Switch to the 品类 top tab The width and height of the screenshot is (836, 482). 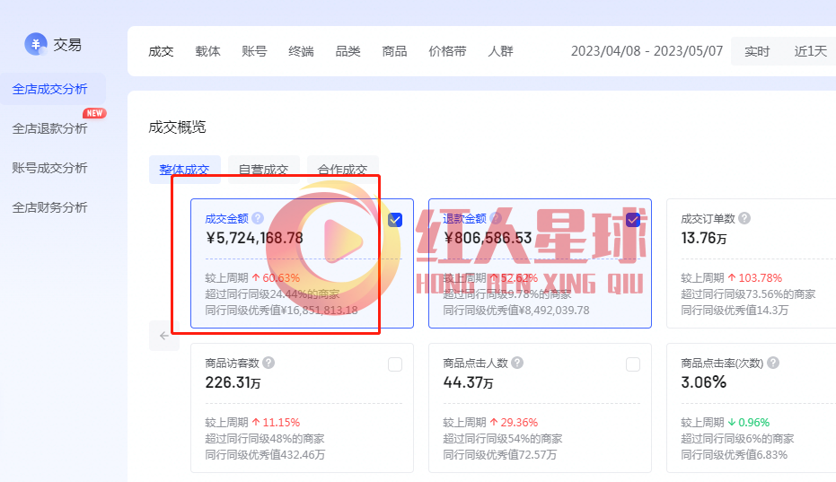click(x=348, y=51)
